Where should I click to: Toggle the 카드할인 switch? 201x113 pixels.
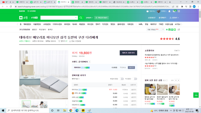(x=134, y=79)
